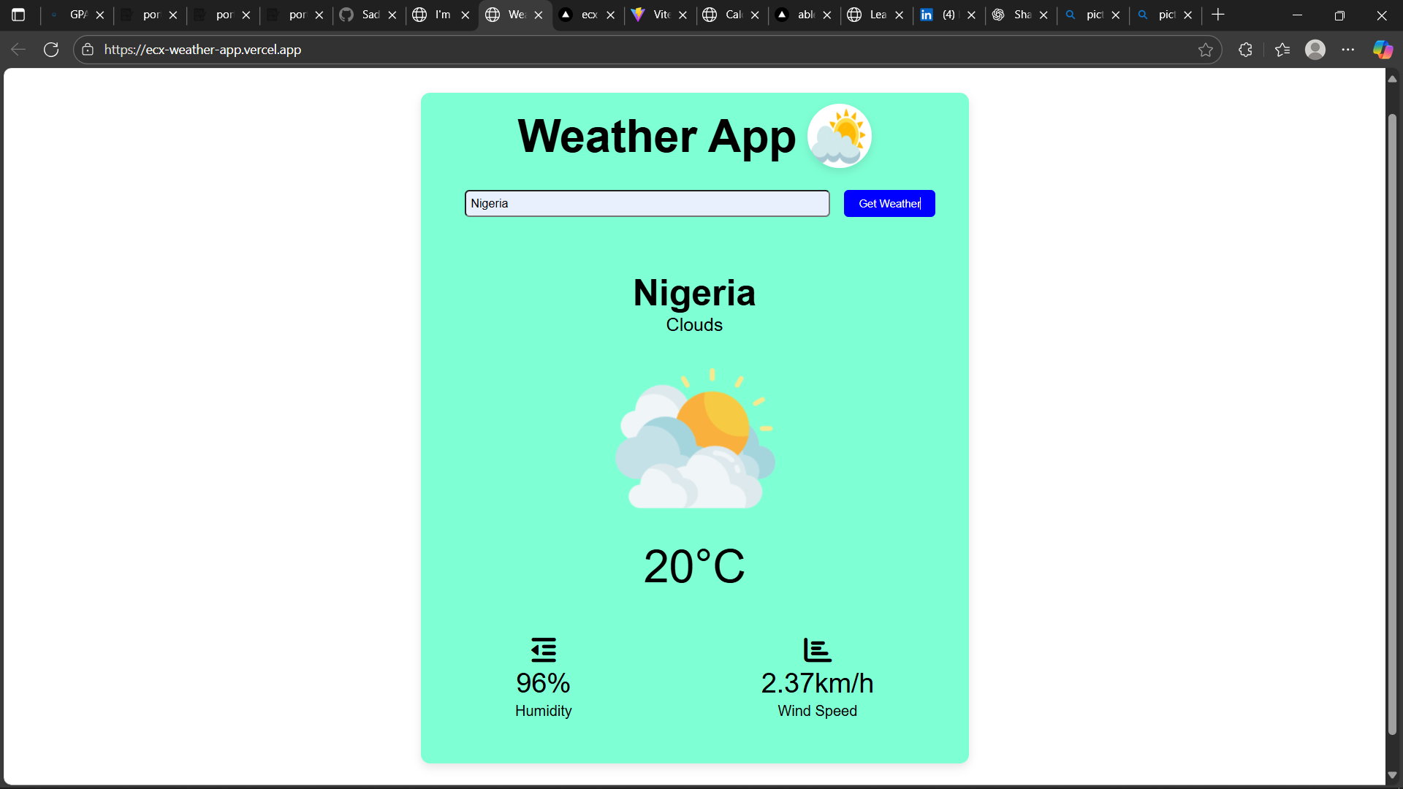1403x789 pixels.
Task: Close the GPA tab
Action: click(x=100, y=15)
